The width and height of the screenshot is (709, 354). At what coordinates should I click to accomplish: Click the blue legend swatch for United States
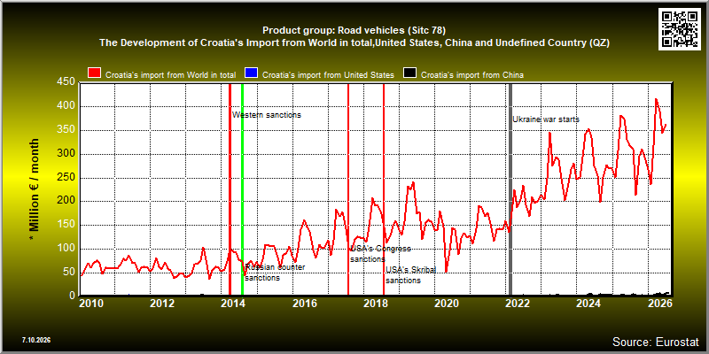[251, 73]
